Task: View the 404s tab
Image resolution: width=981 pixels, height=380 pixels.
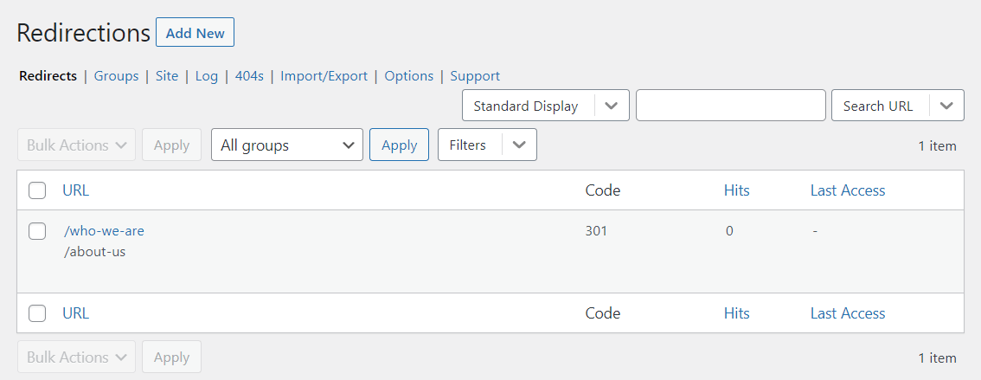Action: pyautogui.click(x=249, y=76)
